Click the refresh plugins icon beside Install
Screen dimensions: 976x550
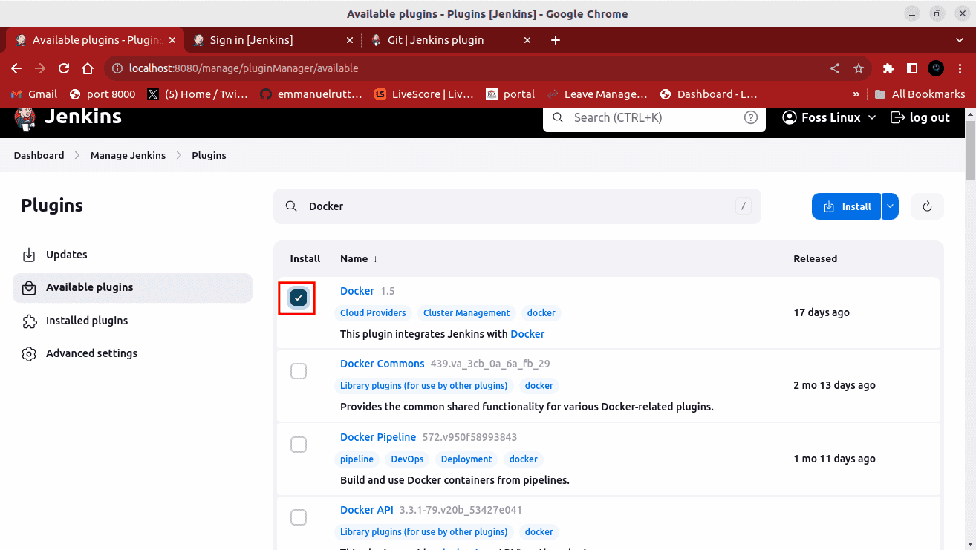(927, 206)
